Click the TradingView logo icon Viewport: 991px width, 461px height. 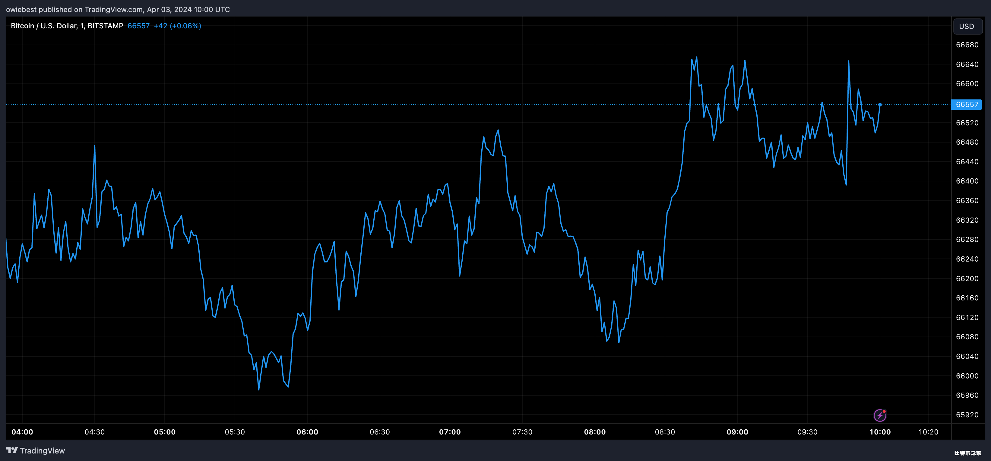coord(12,451)
